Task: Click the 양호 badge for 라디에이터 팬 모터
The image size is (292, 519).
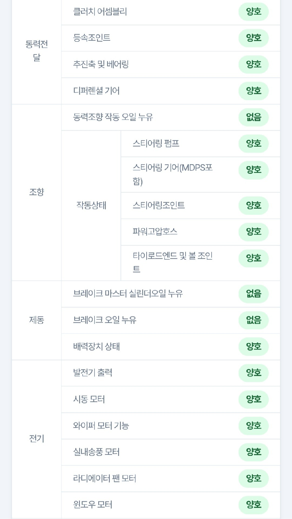Action: 253,478
